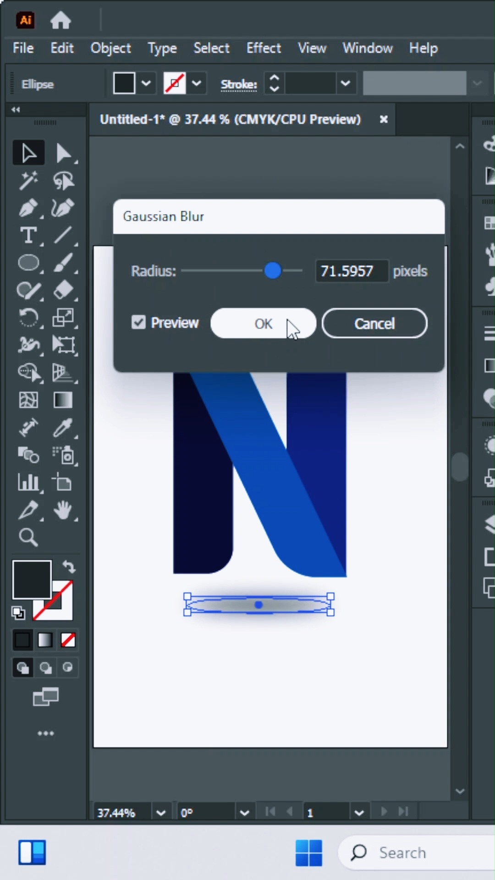Enable Draw Normal mode
The image size is (495, 880).
(22, 668)
